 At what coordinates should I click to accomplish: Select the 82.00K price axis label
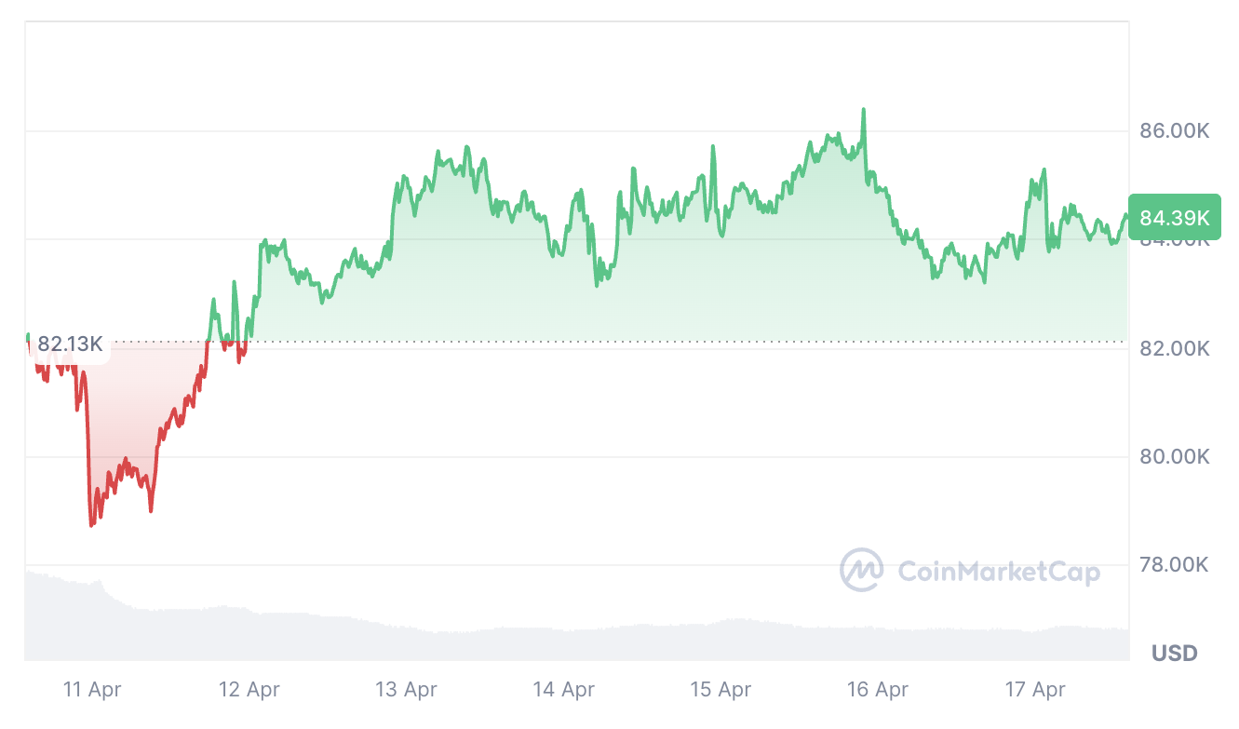point(1174,349)
